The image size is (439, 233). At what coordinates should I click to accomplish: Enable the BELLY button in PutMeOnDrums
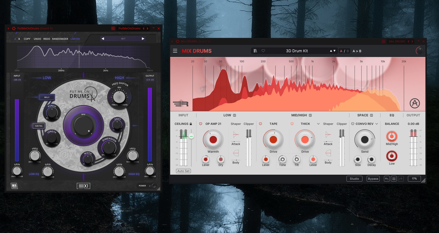click(47, 97)
